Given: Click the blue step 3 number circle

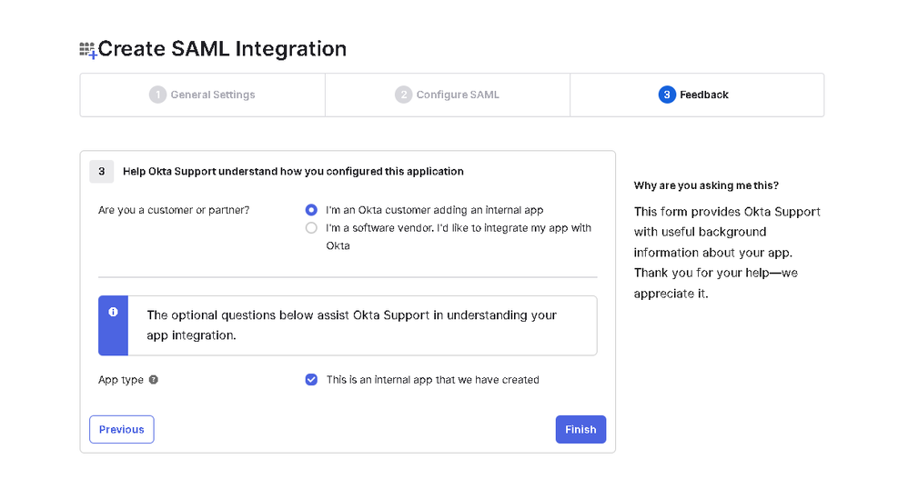Looking at the screenshot, I should [667, 95].
